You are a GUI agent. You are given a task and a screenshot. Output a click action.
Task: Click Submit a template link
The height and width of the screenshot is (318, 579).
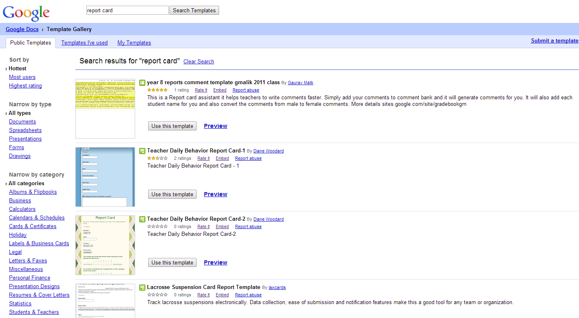(x=555, y=40)
